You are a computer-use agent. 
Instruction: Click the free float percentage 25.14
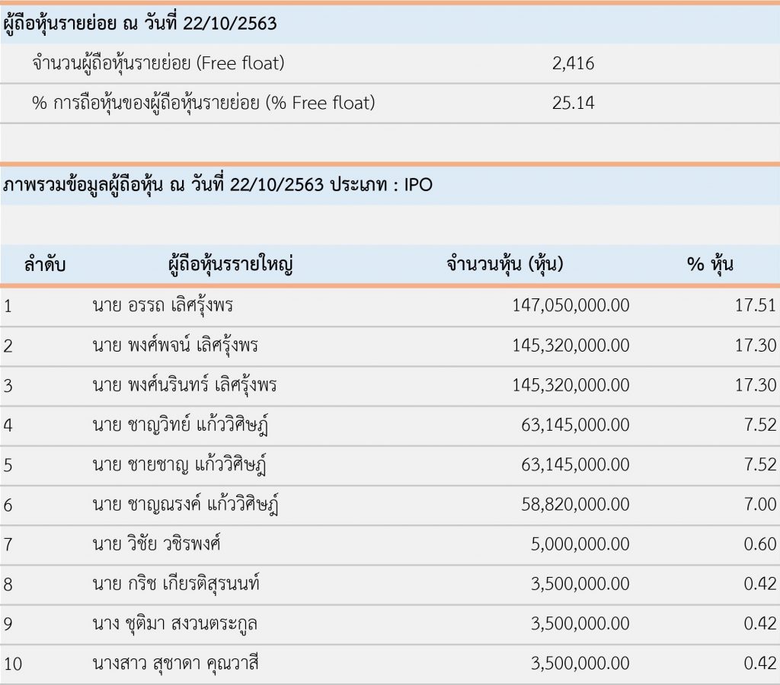[573, 103]
